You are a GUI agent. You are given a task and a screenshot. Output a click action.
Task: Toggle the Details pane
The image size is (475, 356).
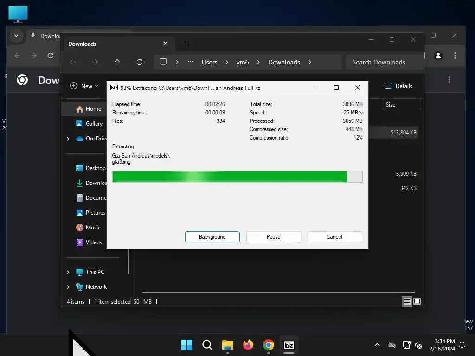(398, 86)
